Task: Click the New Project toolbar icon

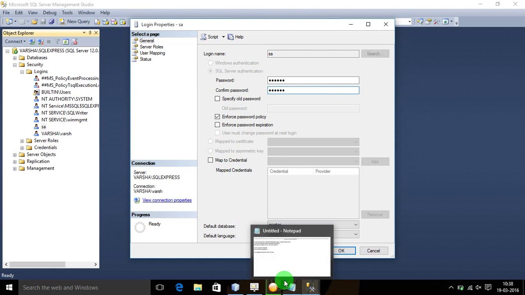Action: (9, 21)
